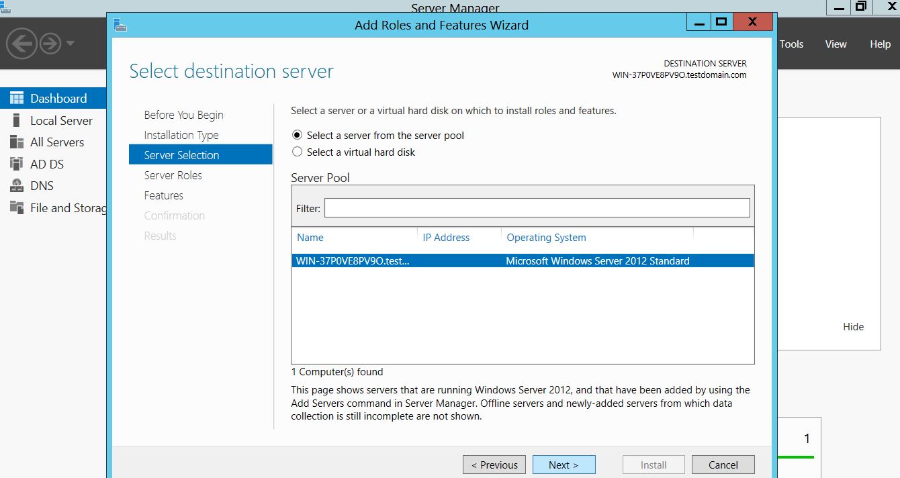
Task: Choose 'Select a virtual hard disk' option
Action: [x=298, y=152]
